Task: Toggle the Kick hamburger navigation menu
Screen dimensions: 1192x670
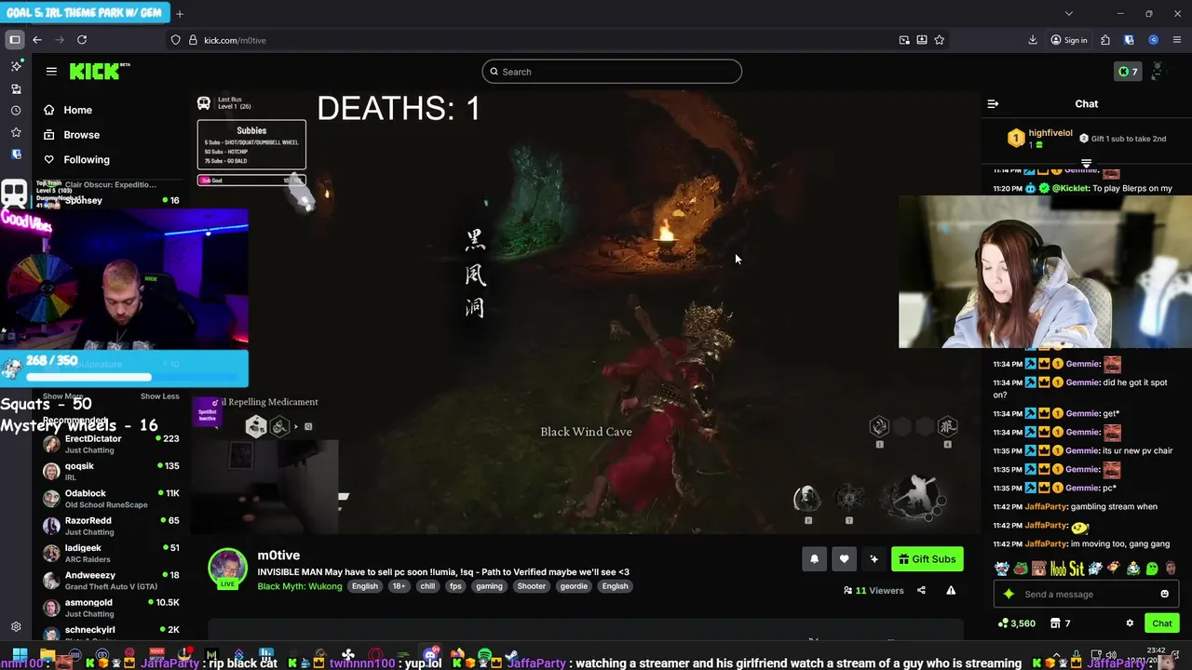Action: coord(51,71)
